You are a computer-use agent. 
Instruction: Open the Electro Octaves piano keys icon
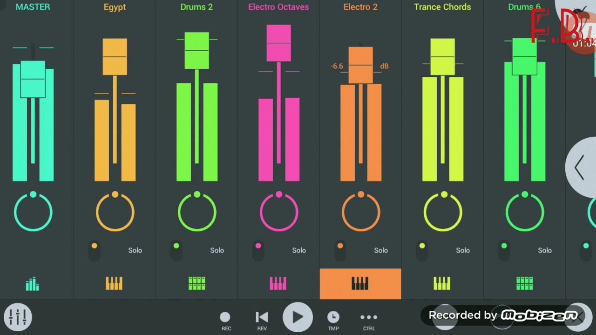coord(278,284)
